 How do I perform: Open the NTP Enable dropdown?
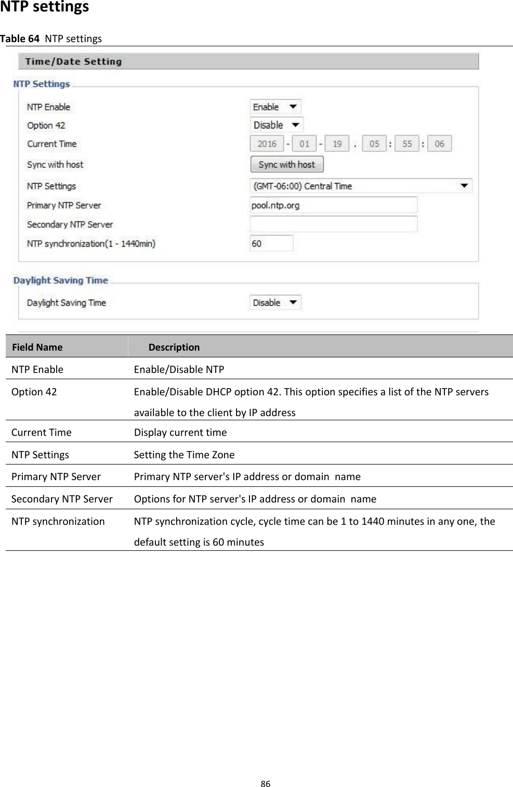click(x=274, y=107)
